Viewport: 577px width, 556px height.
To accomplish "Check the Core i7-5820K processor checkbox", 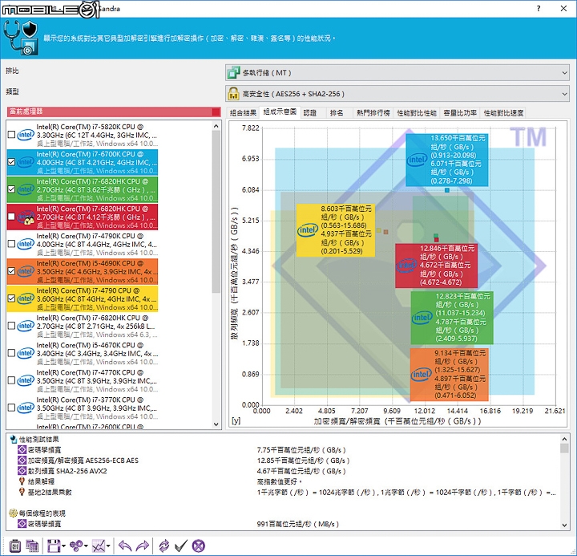I will [11, 135].
